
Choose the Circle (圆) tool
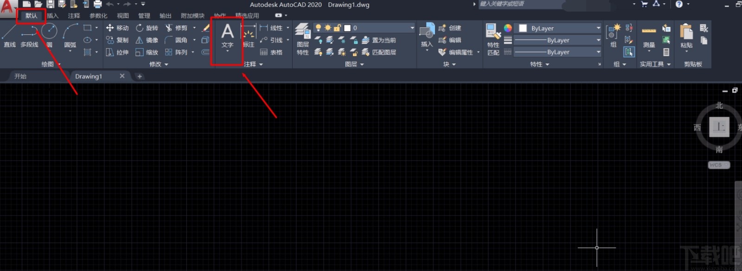tap(49, 35)
